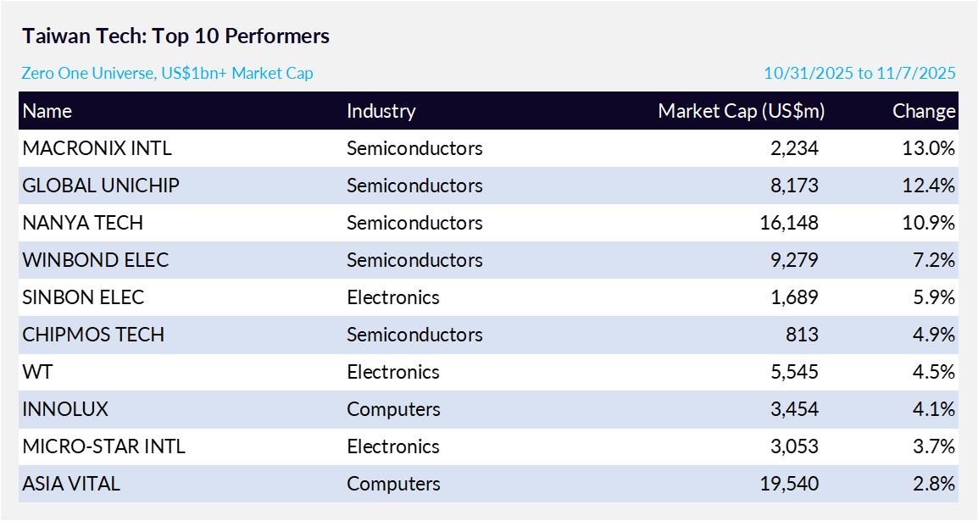The width and height of the screenshot is (978, 521).
Task: Sort by the Name column header
Action: (47, 111)
